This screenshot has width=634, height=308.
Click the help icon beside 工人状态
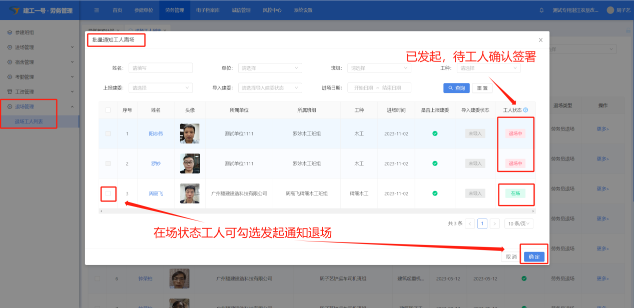point(525,110)
